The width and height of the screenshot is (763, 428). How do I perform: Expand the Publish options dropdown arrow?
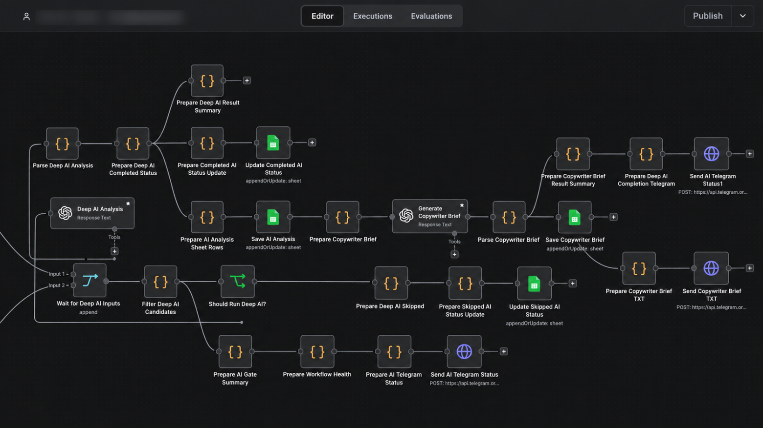pos(742,16)
